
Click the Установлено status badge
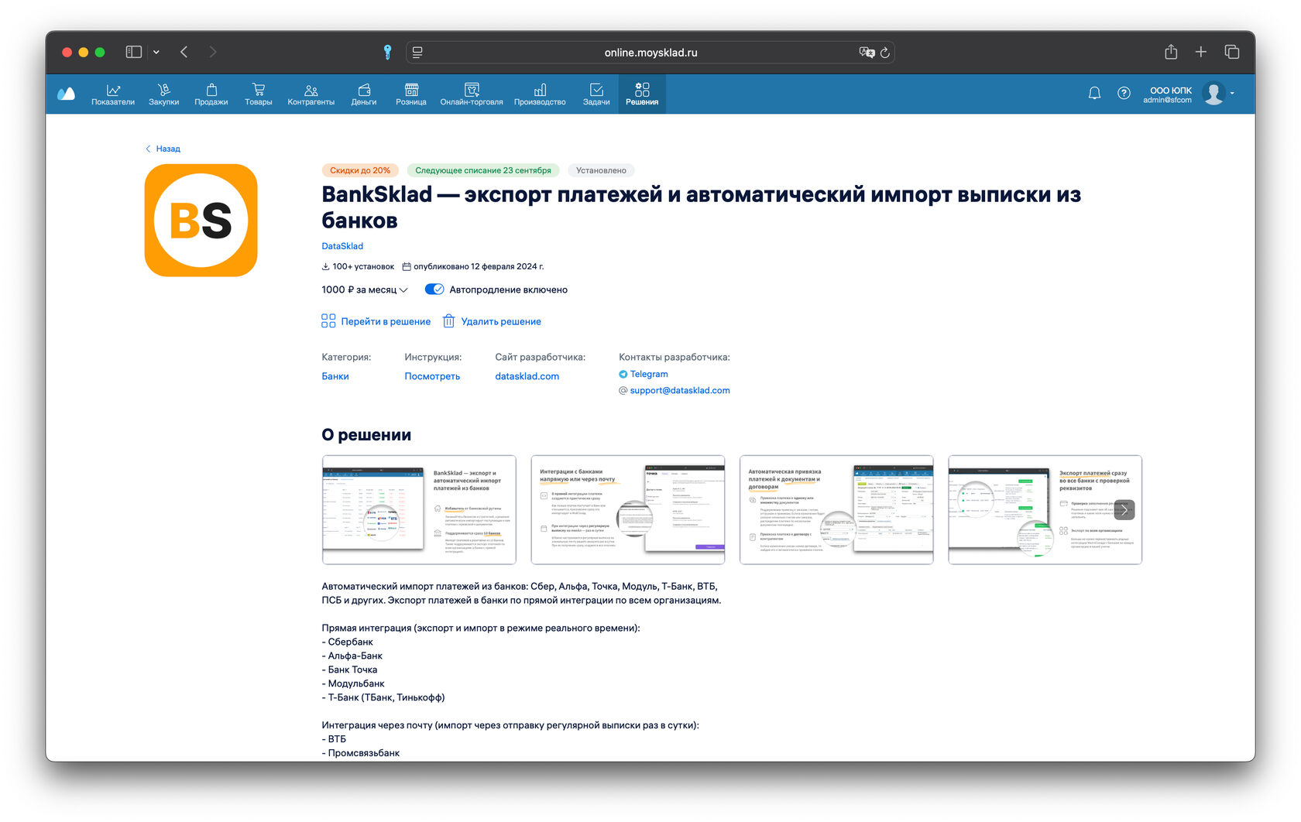coord(601,170)
